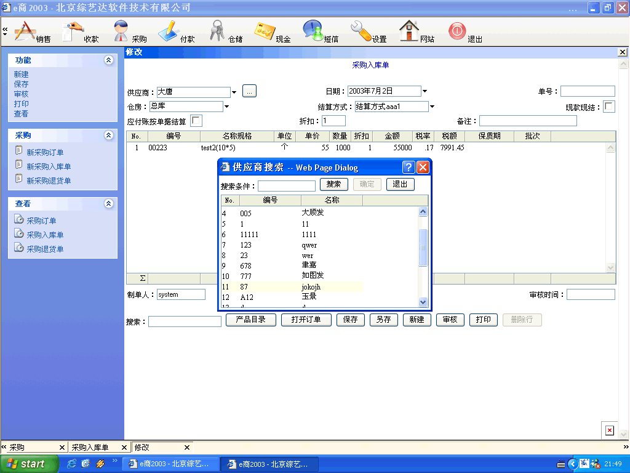Expand the 结算方式 settlement method dropdown
Image resolution: width=630 pixels, height=473 pixels.
432,107
